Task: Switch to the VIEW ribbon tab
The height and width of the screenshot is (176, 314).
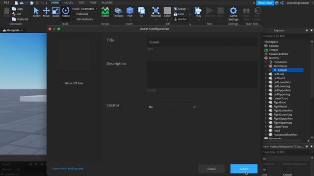Action: pos(93,2)
